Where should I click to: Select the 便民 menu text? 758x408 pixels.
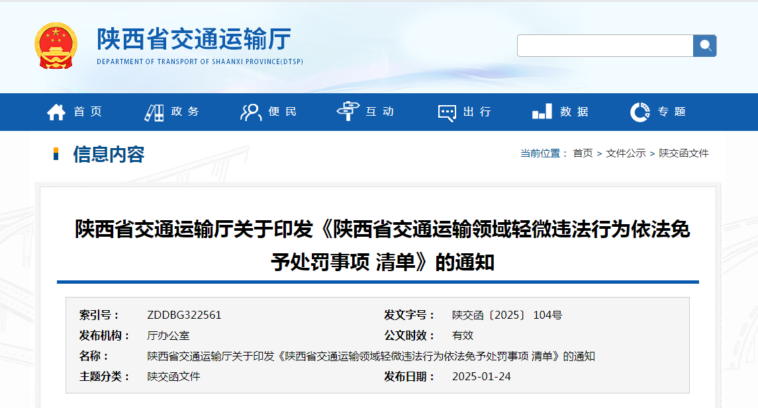pyautogui.click(x=283, y=112)
